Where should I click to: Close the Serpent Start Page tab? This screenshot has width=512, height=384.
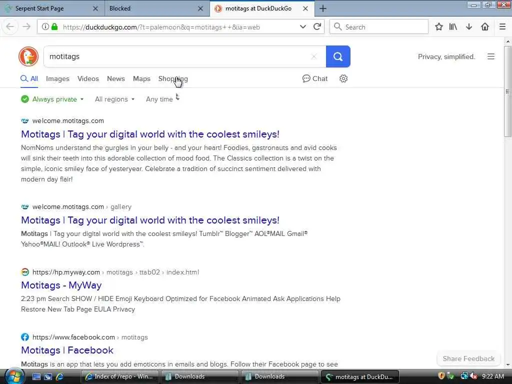click(x=95, y=8)
